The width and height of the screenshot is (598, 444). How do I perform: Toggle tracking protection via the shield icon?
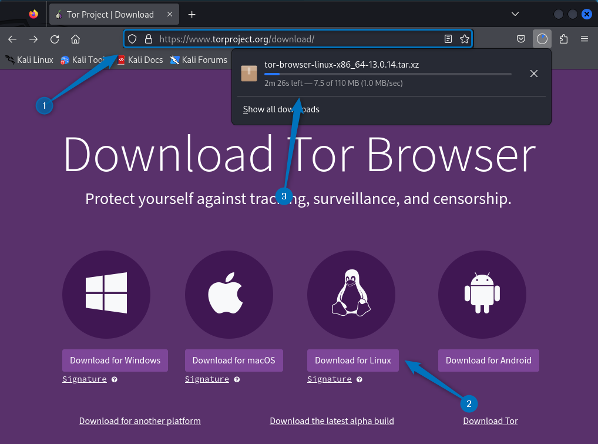tap(132, 39)
